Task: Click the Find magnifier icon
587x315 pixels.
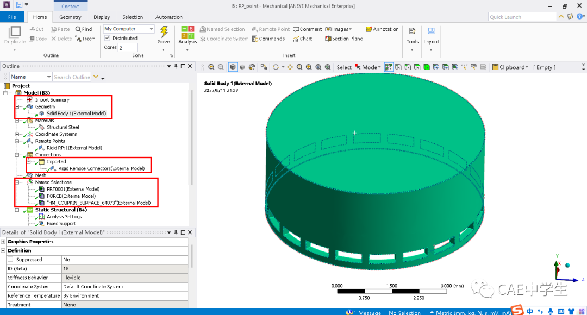Action: [78, 29]
